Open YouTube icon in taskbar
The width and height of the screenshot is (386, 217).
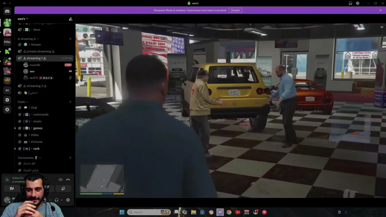(x=238, y=212)
